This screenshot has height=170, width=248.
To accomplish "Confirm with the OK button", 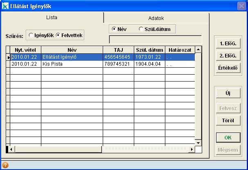I will pos(227,137).
